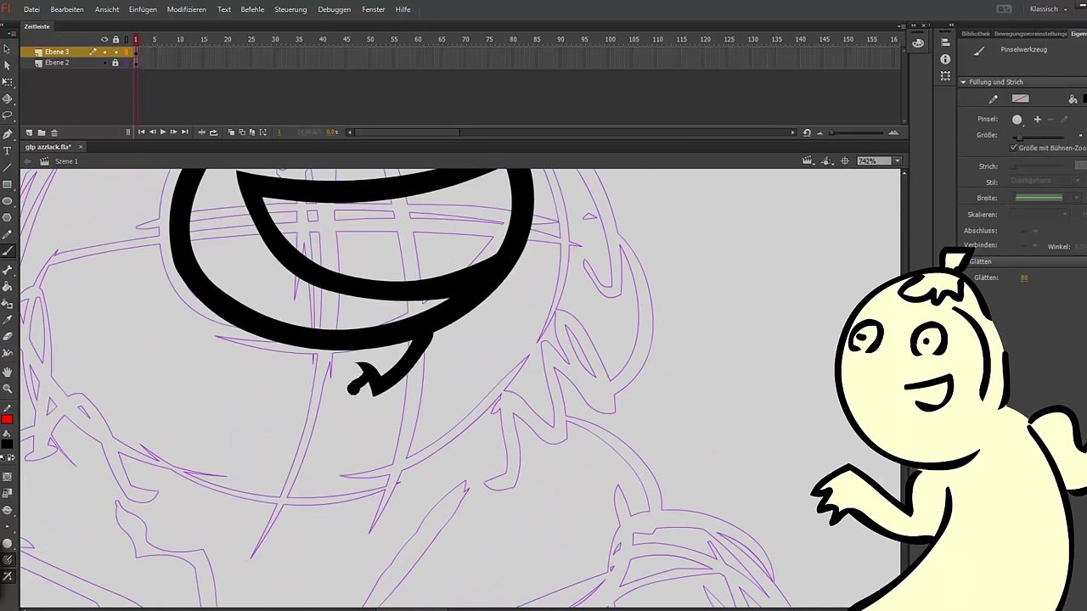
Task: Select the Subselection tool
Action: 7,65
